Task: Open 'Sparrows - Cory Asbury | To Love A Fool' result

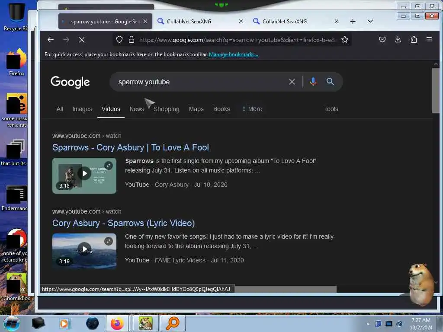Action: click(131, 147)
